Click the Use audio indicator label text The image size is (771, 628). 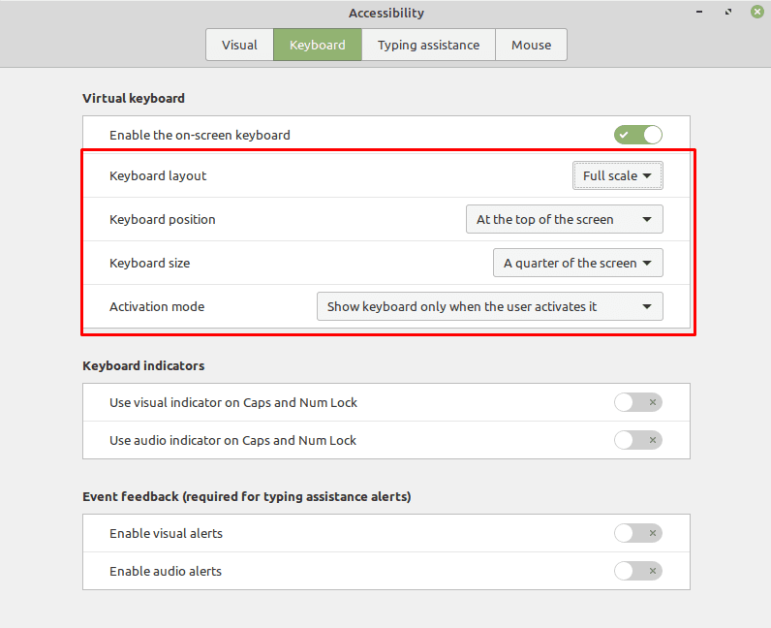[232, 441]
